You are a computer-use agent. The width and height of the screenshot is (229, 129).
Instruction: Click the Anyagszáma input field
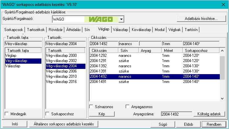coord(176,114)
